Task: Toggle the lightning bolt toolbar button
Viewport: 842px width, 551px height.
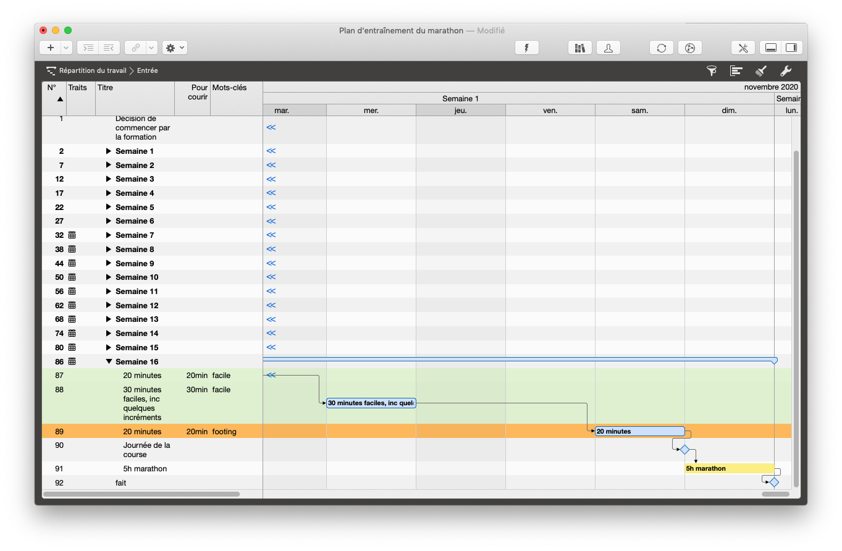Action: [526, 48]
